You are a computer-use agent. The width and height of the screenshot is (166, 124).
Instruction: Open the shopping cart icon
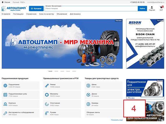point(161,7)
